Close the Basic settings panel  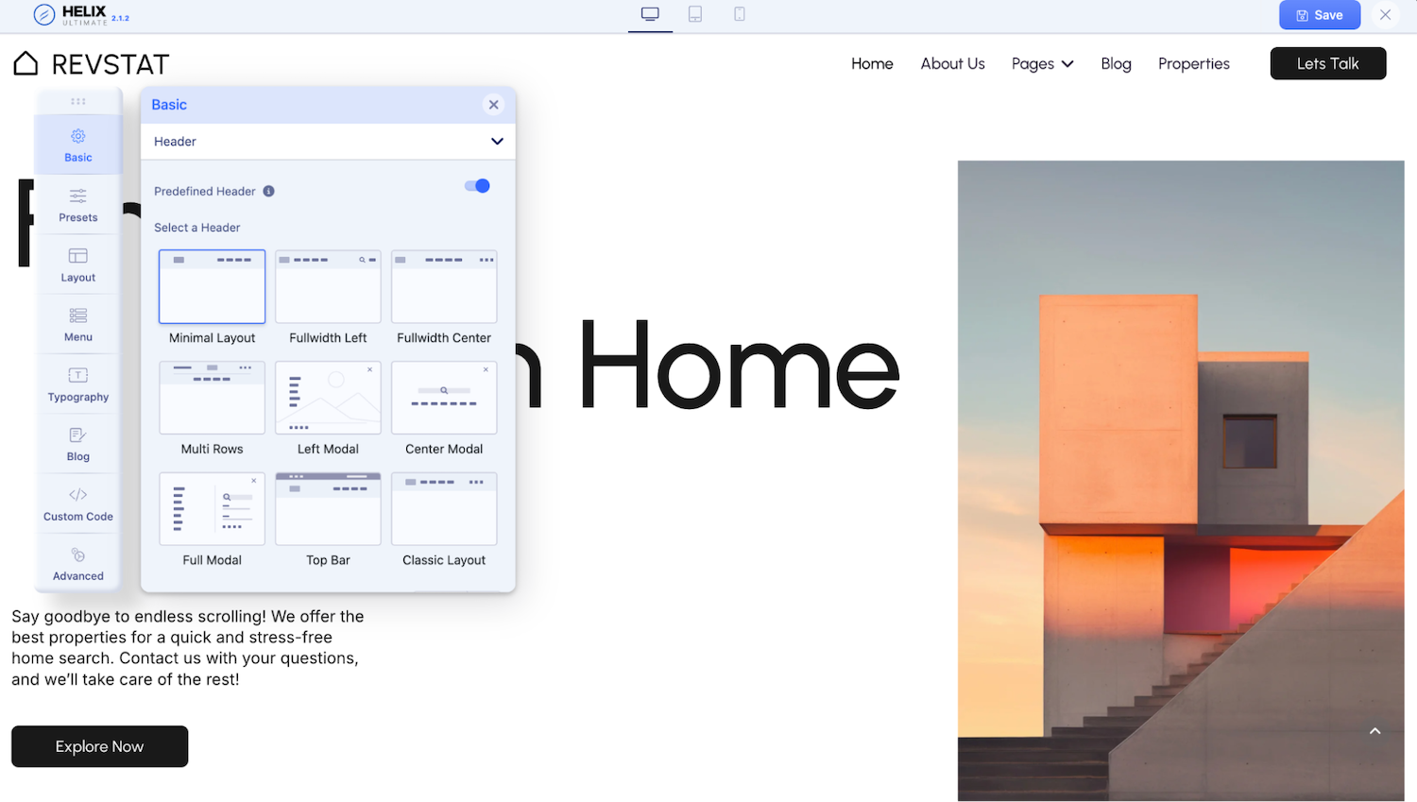click(493, 105)
